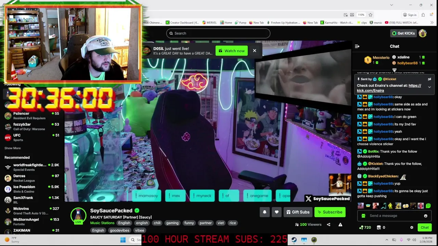Image resolution: width=438 pixels, height=246 pixels.
Task: Open Mclovins recommended channel
Action: (x=31, y=211)
